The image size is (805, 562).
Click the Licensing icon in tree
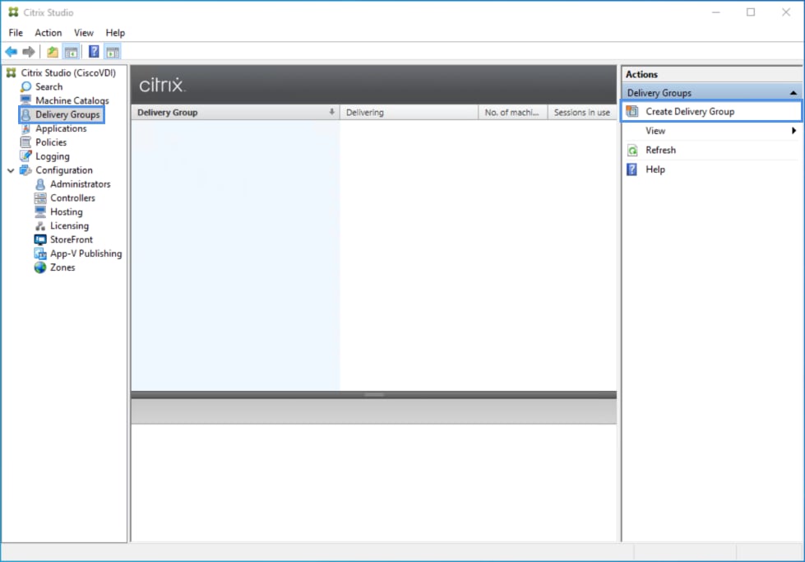click(40, 225)
